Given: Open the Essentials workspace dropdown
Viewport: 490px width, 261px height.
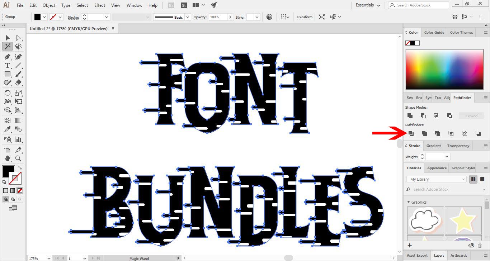Looking at the screenshot, I should (368, 5).
